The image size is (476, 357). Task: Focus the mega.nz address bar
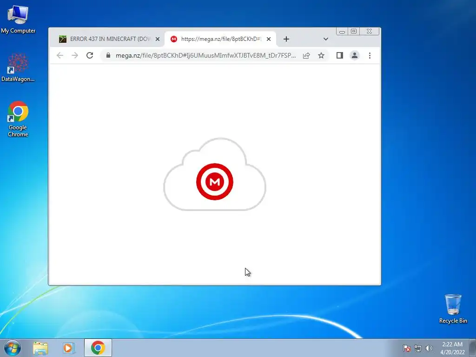click(x=205, y=55)
